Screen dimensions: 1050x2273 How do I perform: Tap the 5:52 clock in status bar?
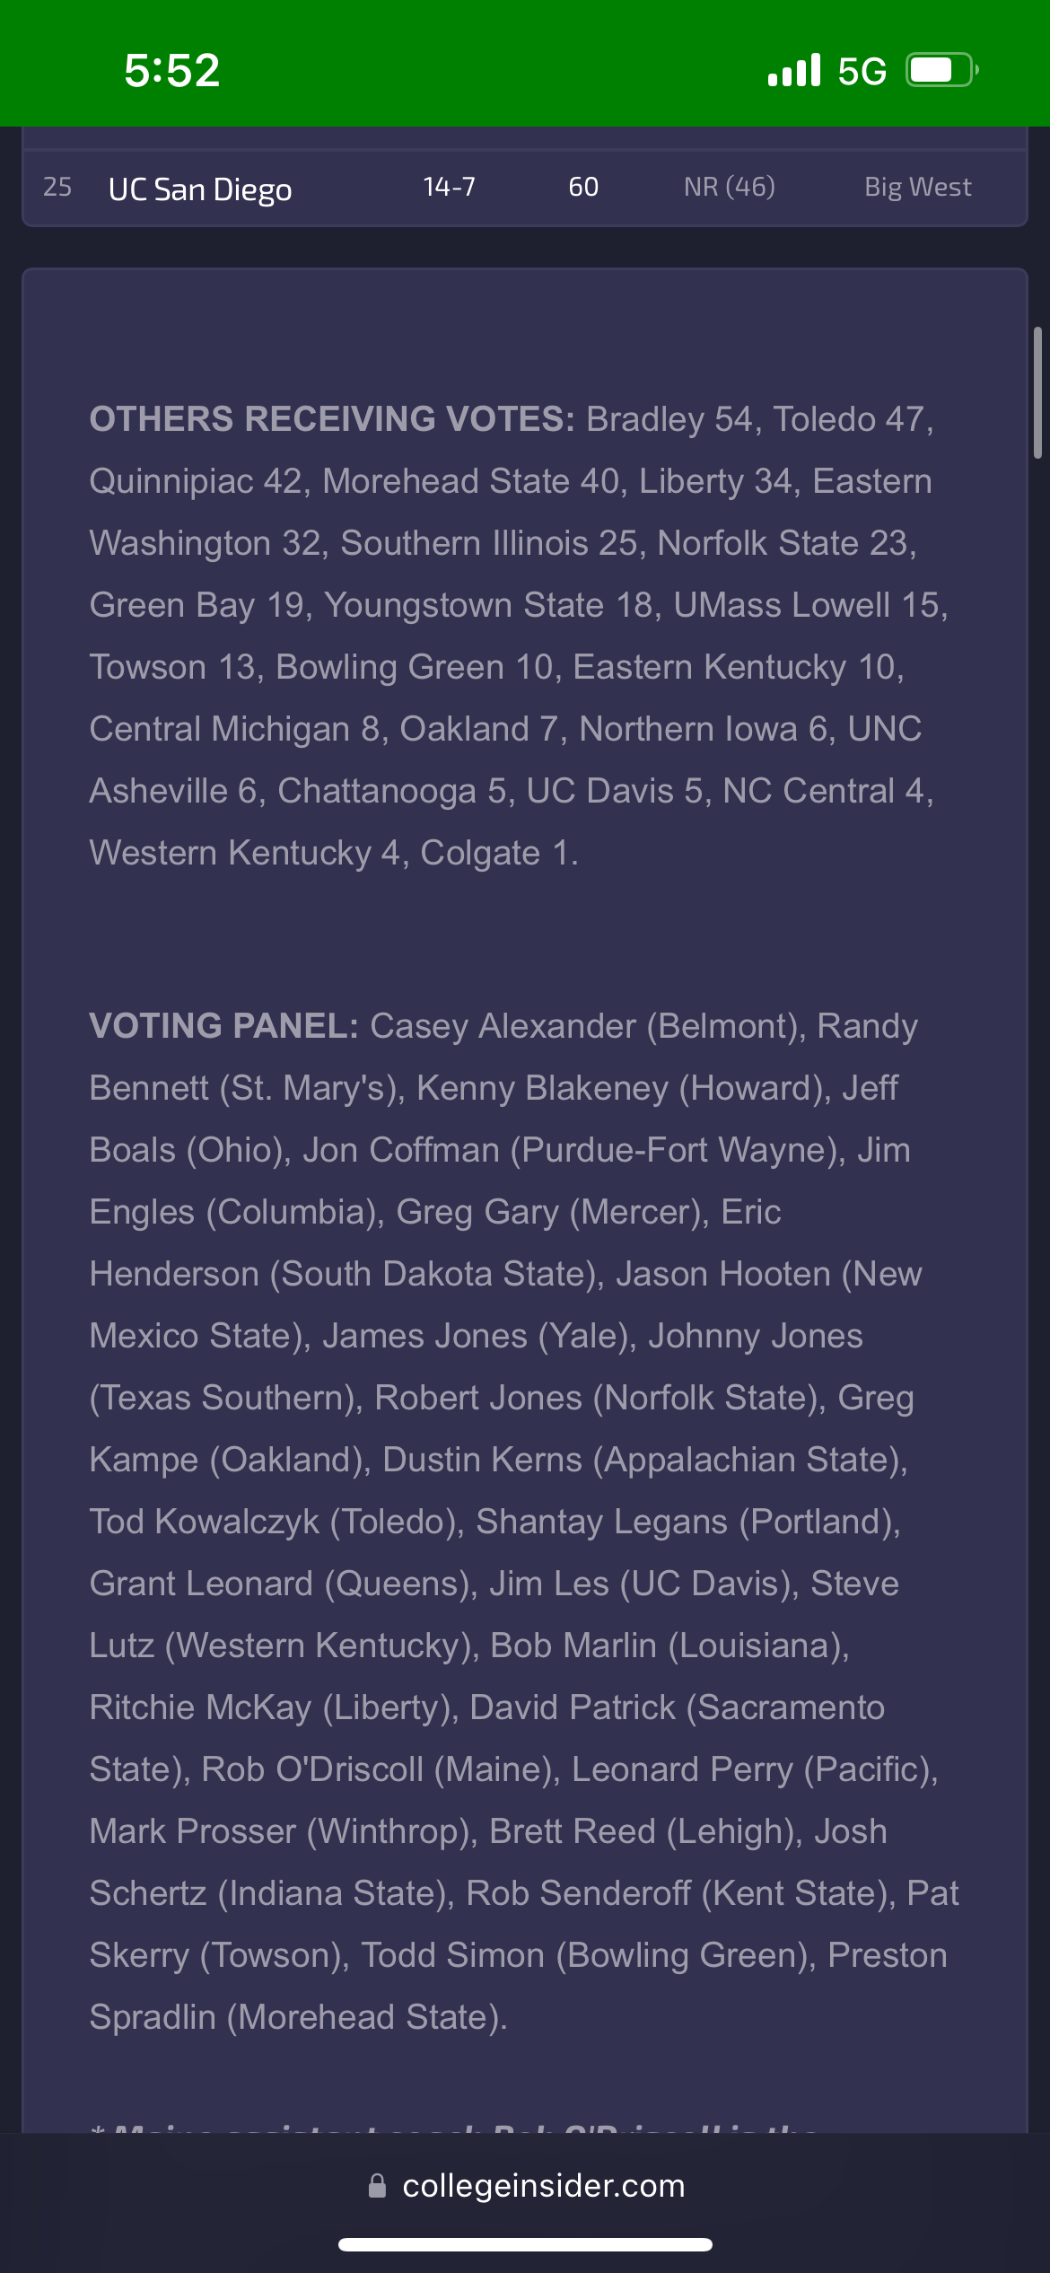(172, 70)
